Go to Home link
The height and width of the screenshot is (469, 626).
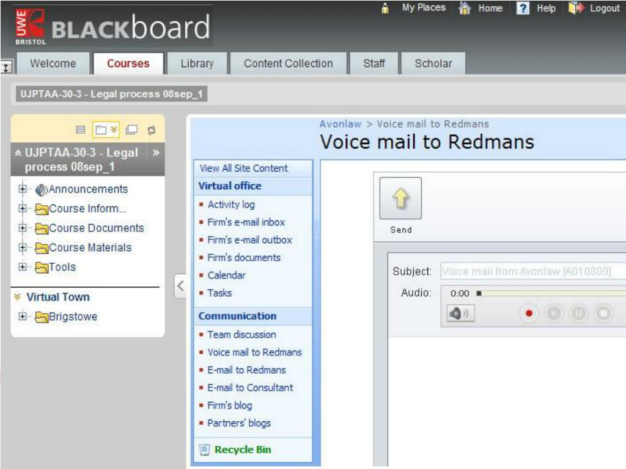tap(490, 8)
